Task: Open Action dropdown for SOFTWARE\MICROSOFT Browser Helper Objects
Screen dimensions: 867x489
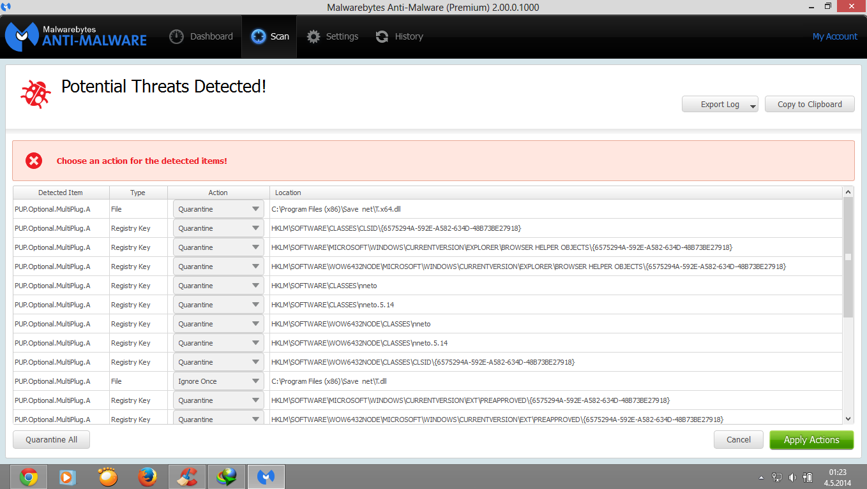Action: click(218, 247)
